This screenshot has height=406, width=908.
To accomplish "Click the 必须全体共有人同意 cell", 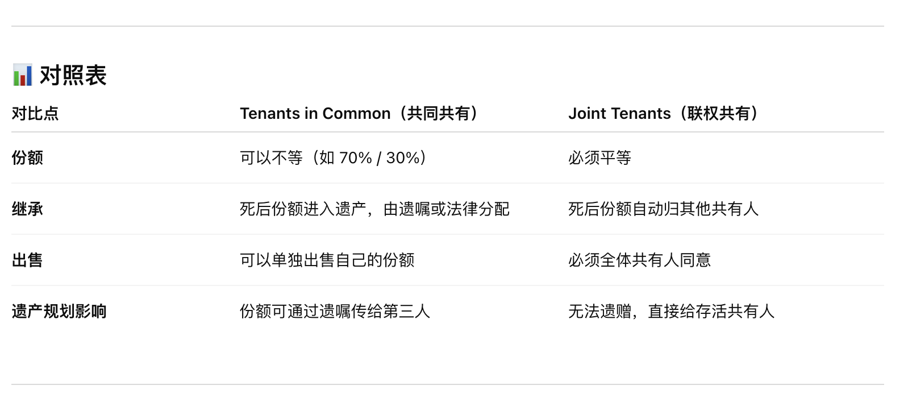I will tap(640, 260).
